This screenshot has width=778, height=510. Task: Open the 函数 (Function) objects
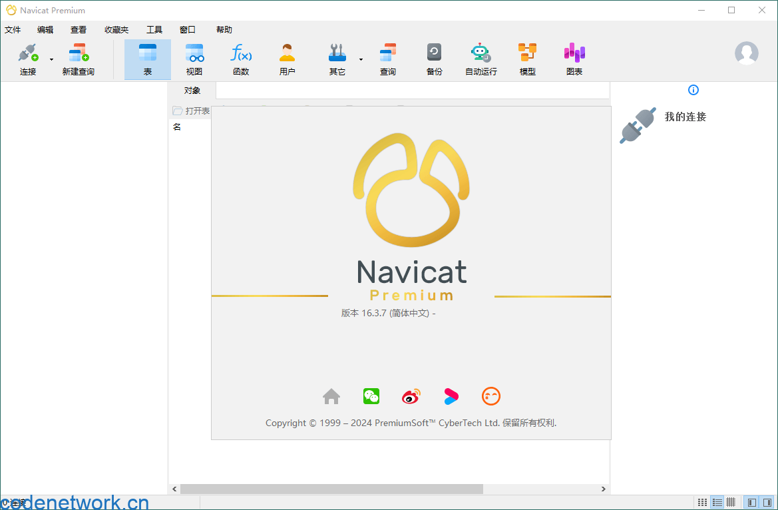(241, 59)
